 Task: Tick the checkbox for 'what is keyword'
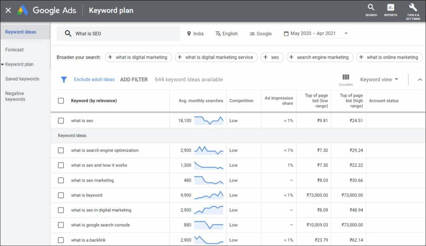pyautogui.click(x=61, y=195)
